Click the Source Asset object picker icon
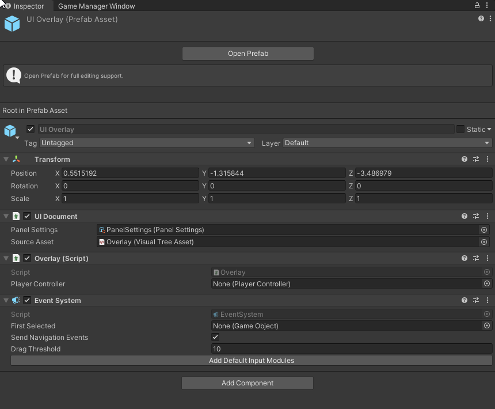The height and width of the screenshot is (409, 495). point(483,242)
